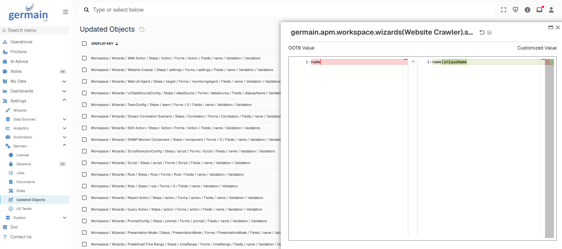Open the user profile icon
The width and height of the screenshot is (562, 249).
(551, 10)
